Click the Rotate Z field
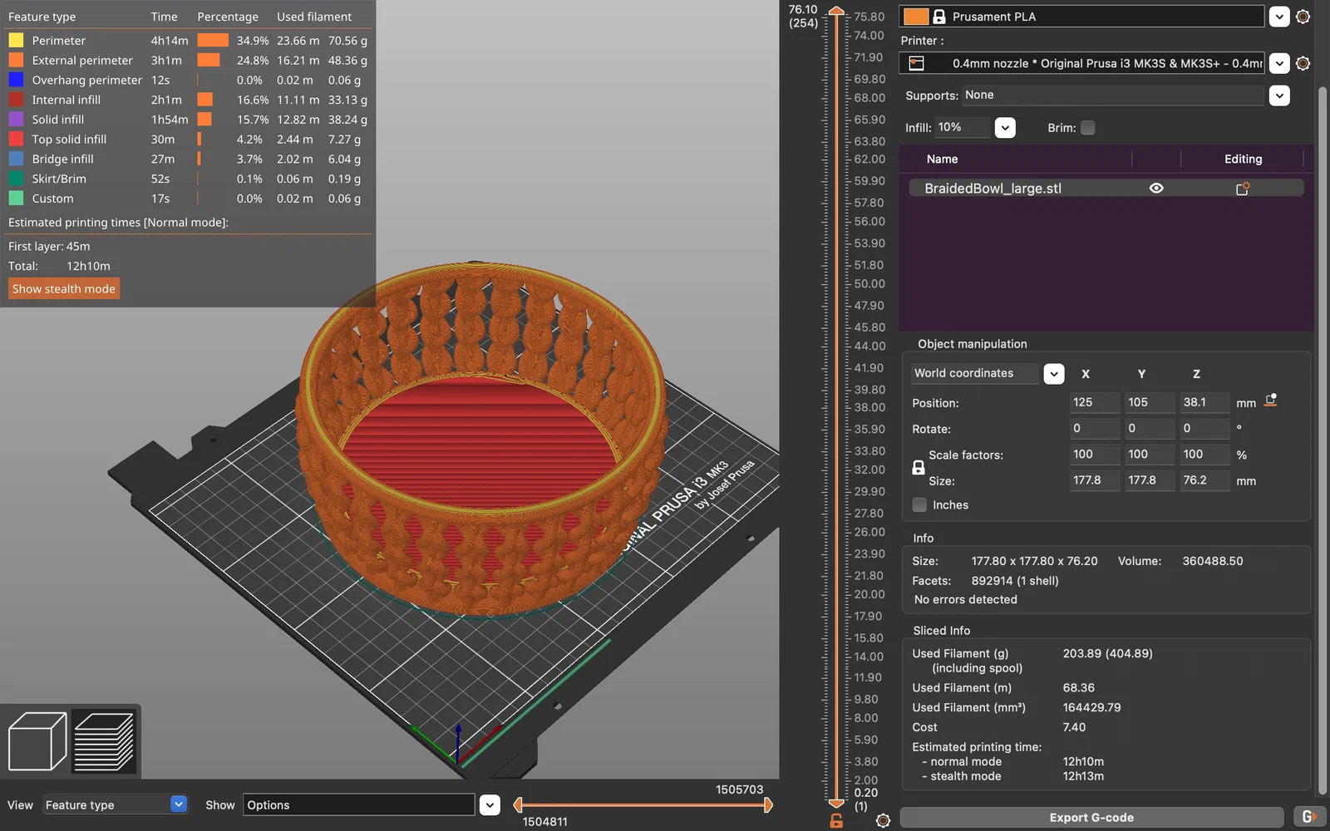This screenshot has height=831, width=1330. coord(1204,429)
